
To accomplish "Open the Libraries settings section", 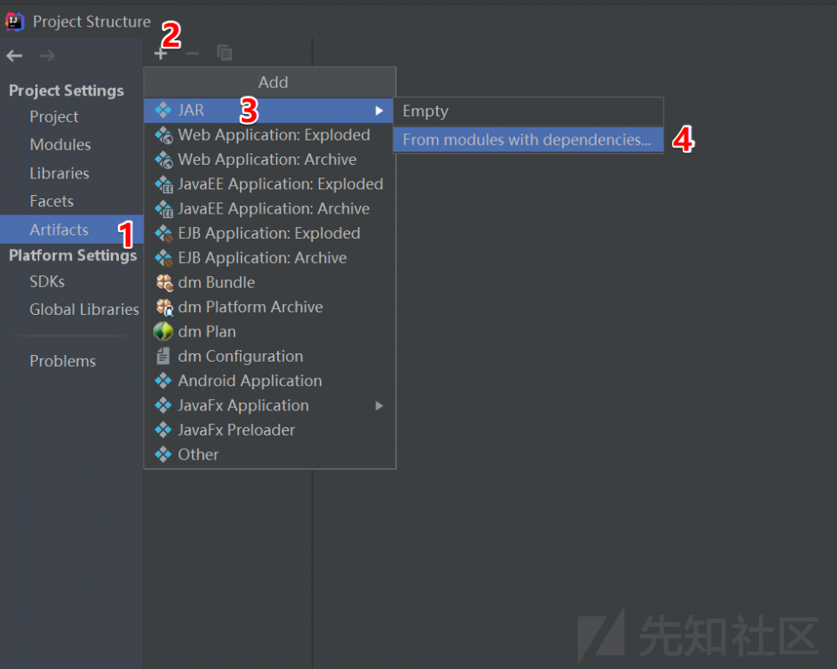I will (60, 173).
